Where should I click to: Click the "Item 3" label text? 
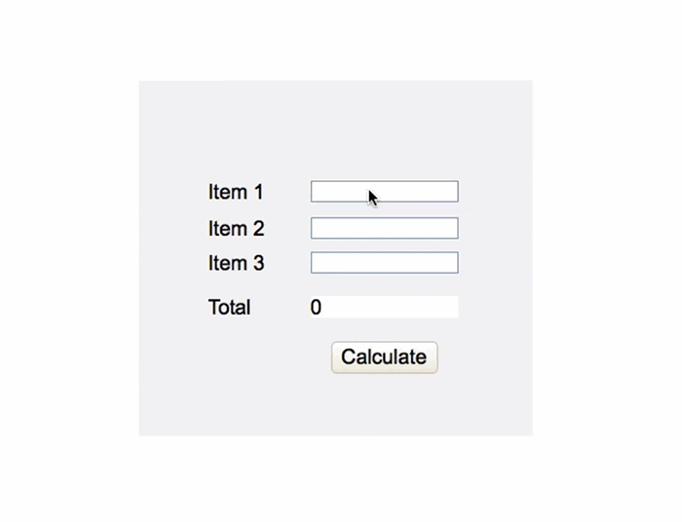pyautogui.click(x=236, y=263)
